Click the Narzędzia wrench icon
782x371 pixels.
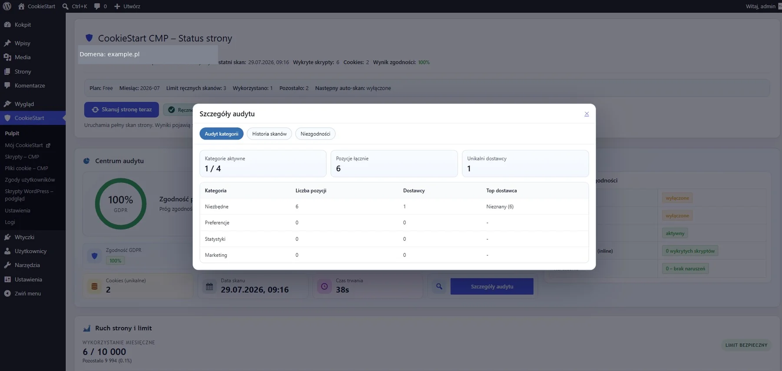tap(7, 265)
